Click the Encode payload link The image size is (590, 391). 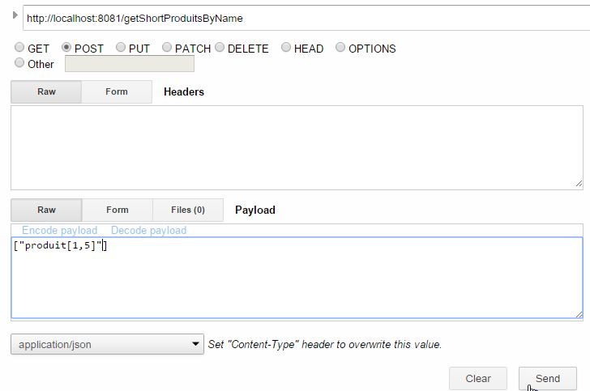coord(59,231)
